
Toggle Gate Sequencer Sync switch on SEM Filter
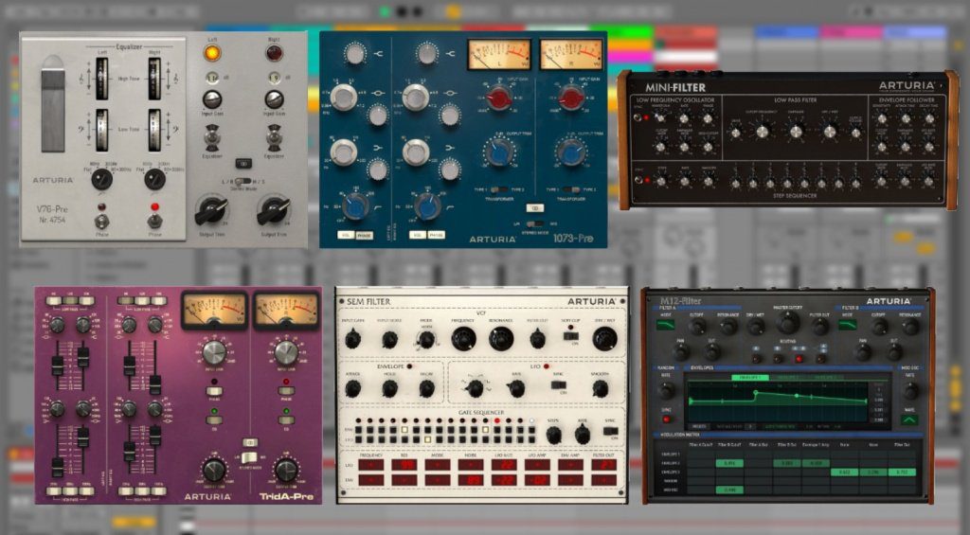[611, 431]
